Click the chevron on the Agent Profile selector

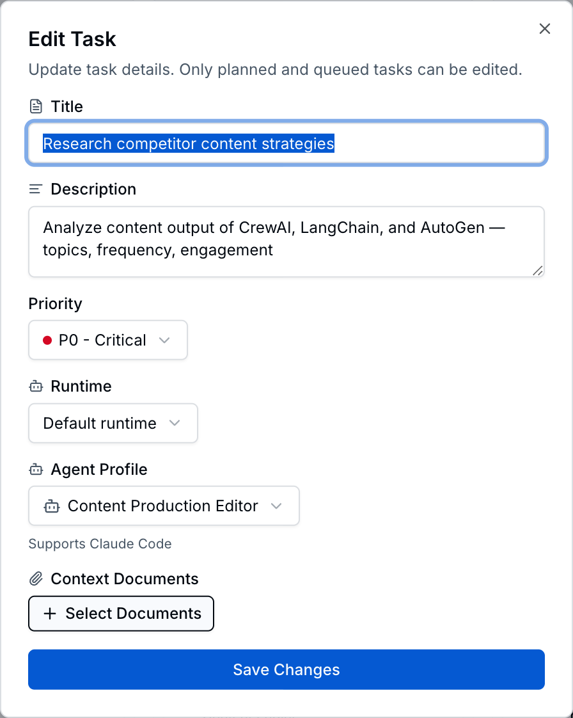276,506
